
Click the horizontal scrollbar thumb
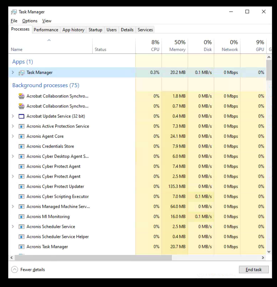tap(93, 258)
